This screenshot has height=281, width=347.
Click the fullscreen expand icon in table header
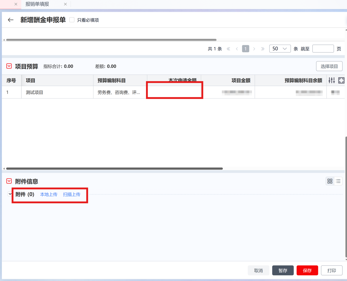pyautogui.click(x=341, y=80)
